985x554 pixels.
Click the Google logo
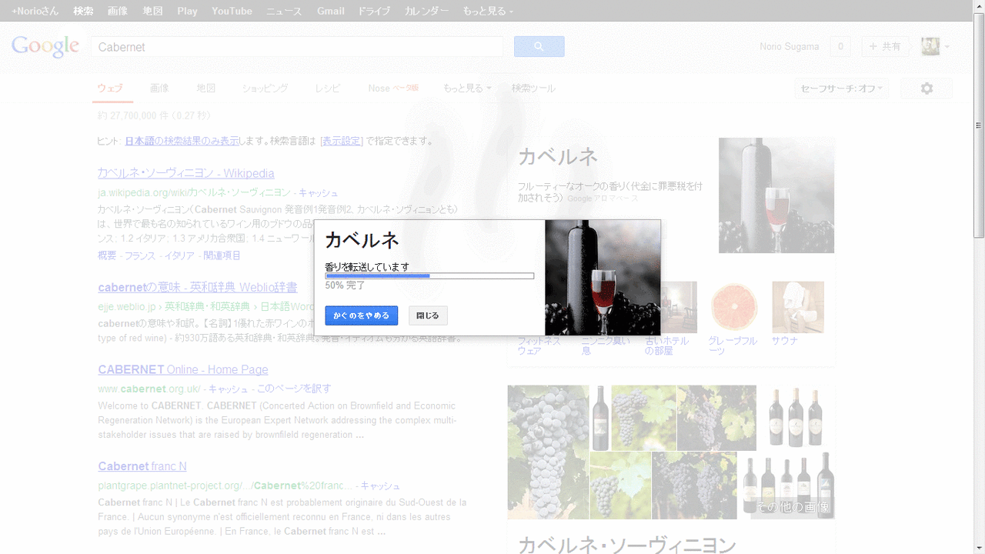point(45,46)
